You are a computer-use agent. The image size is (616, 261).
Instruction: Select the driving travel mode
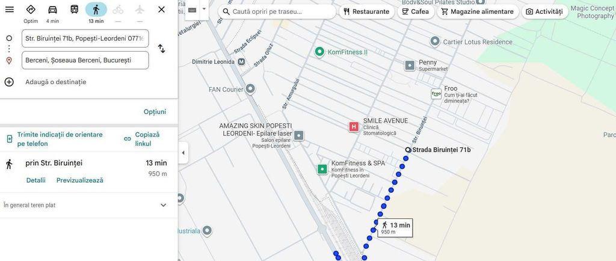click(52, 10)
